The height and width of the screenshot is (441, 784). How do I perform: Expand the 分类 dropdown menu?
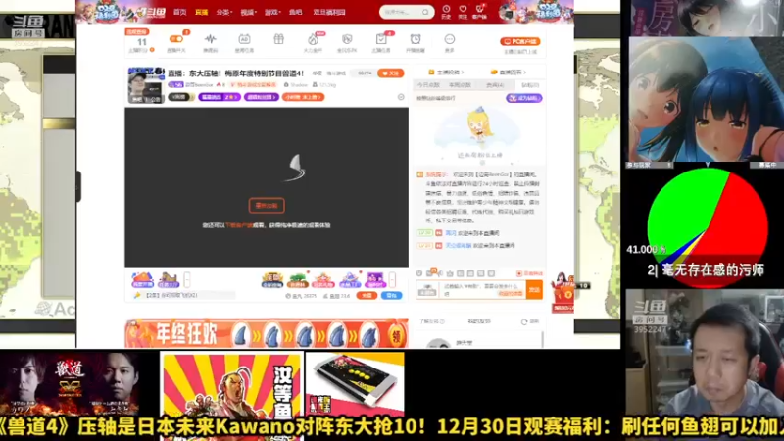click(x=224, y=12)
